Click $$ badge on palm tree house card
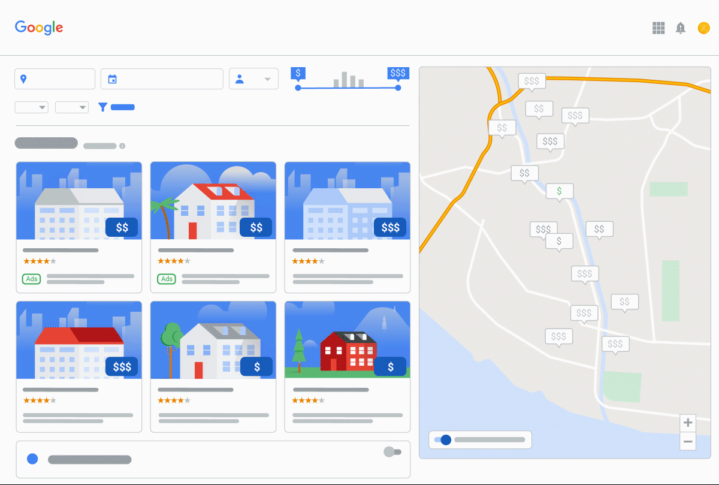The image size is (719, 485). click(256, 227)
